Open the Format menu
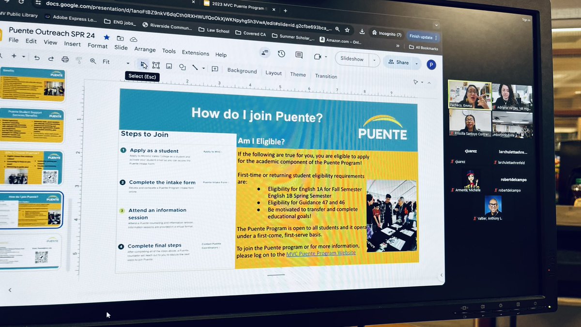This screenshot has height=327, width=581. (x=98, y=46)
